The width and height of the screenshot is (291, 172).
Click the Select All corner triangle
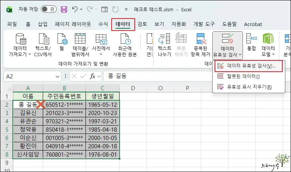point(9,89)
